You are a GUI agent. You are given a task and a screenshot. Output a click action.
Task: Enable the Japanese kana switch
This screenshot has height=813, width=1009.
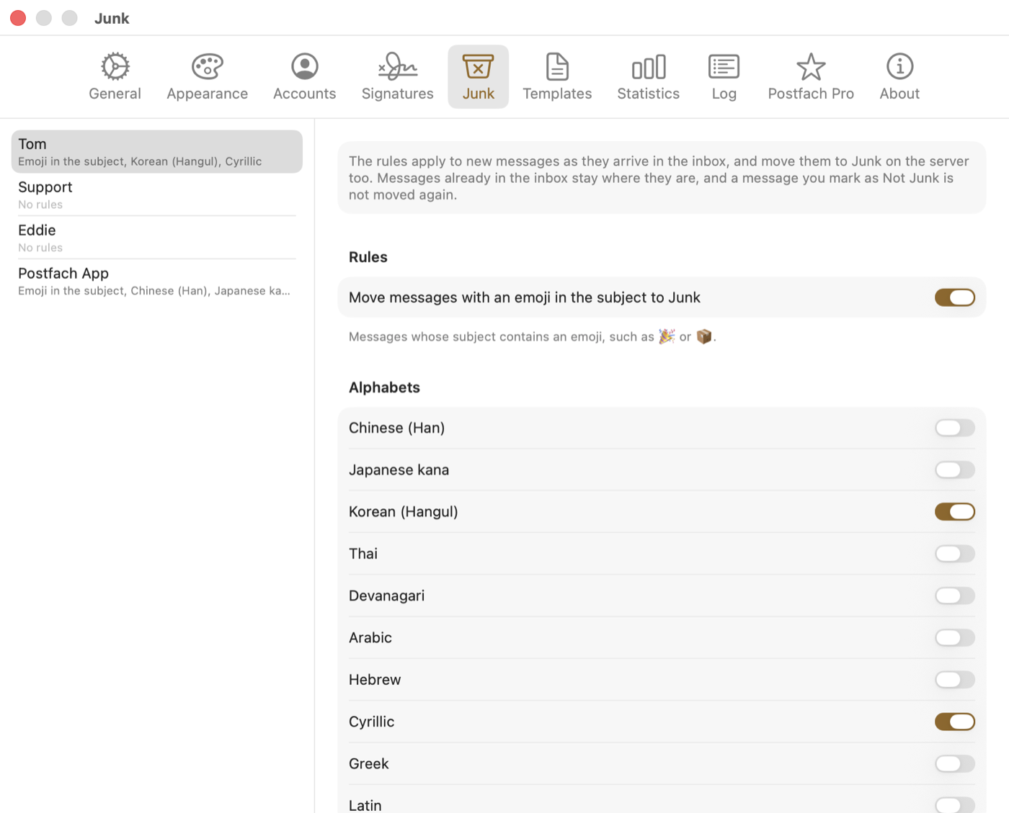coord(955,470)
